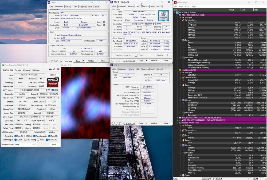
Task: Click Validate in the CPU-Z Mainboard window
Action: click(91, 61)
